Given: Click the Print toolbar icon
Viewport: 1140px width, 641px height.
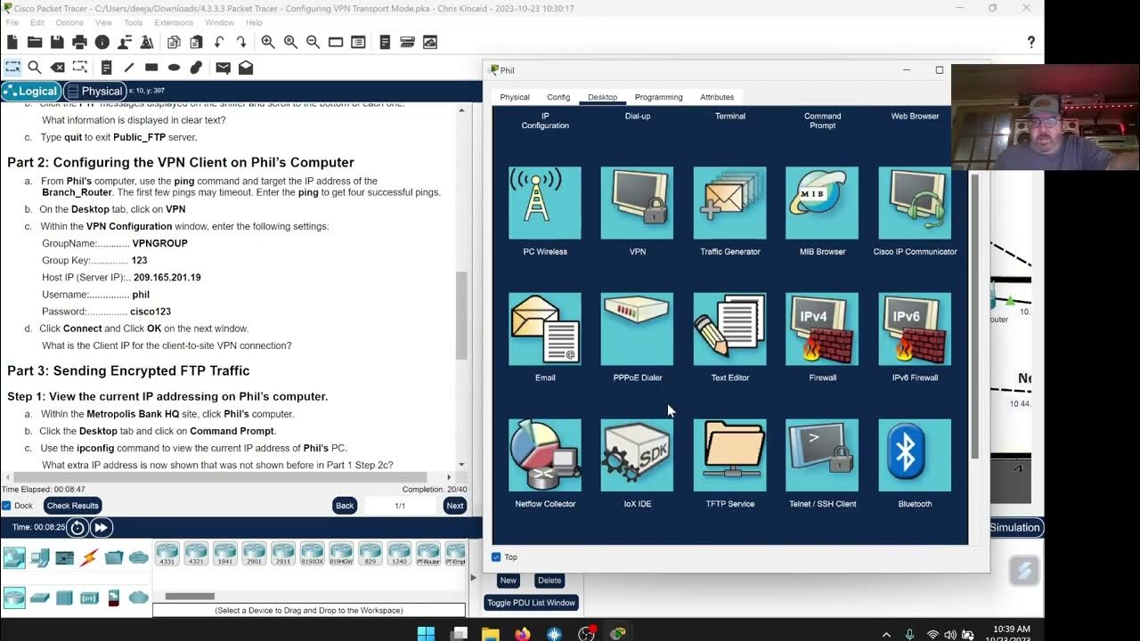Looking at the screenshot, I should [x=79, y=42].
